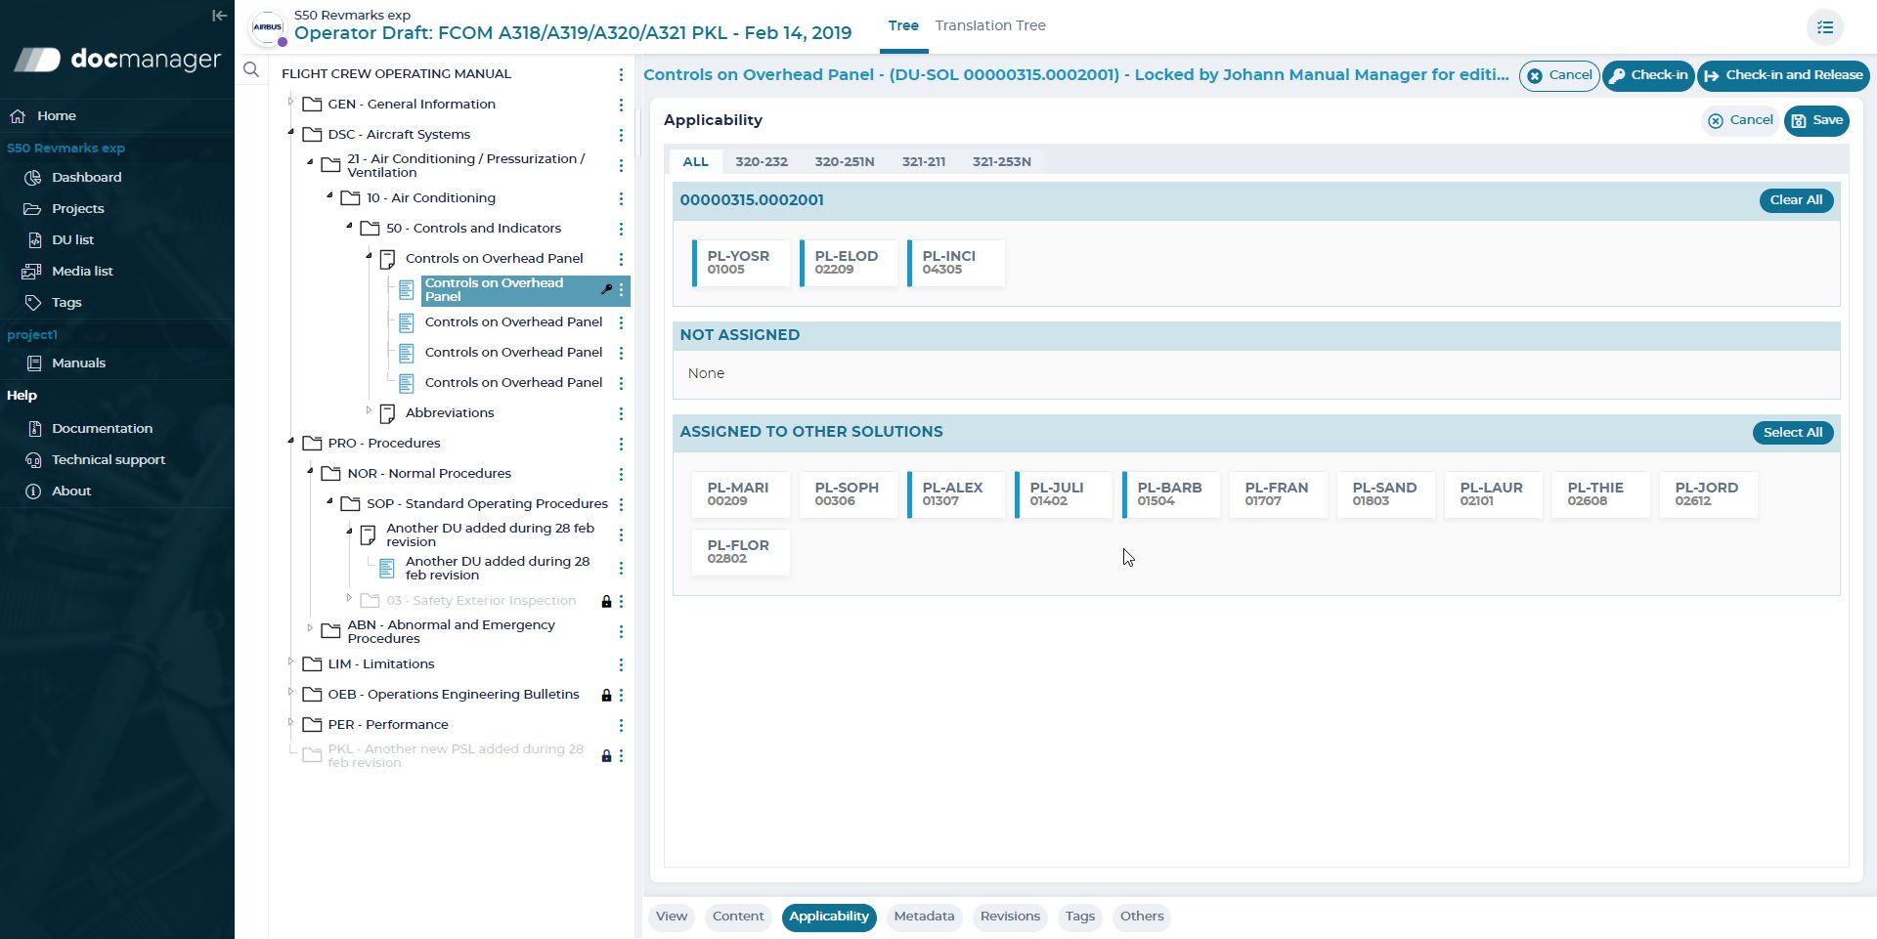Viewport: 1877px width, 939px height.
Task: Open Documentation in the Help section
Action: click(x=102, y=428)
